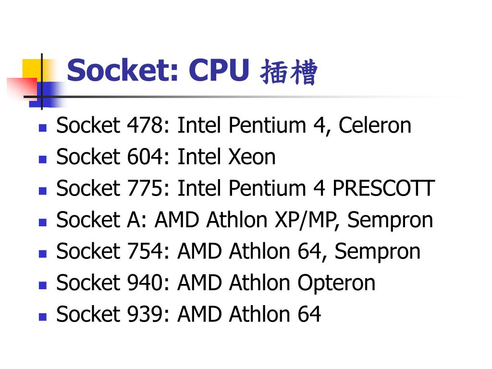Click the bullet marker beside Socket 775
This screenshot has height=369, width=492.
[x=43, y=191]
